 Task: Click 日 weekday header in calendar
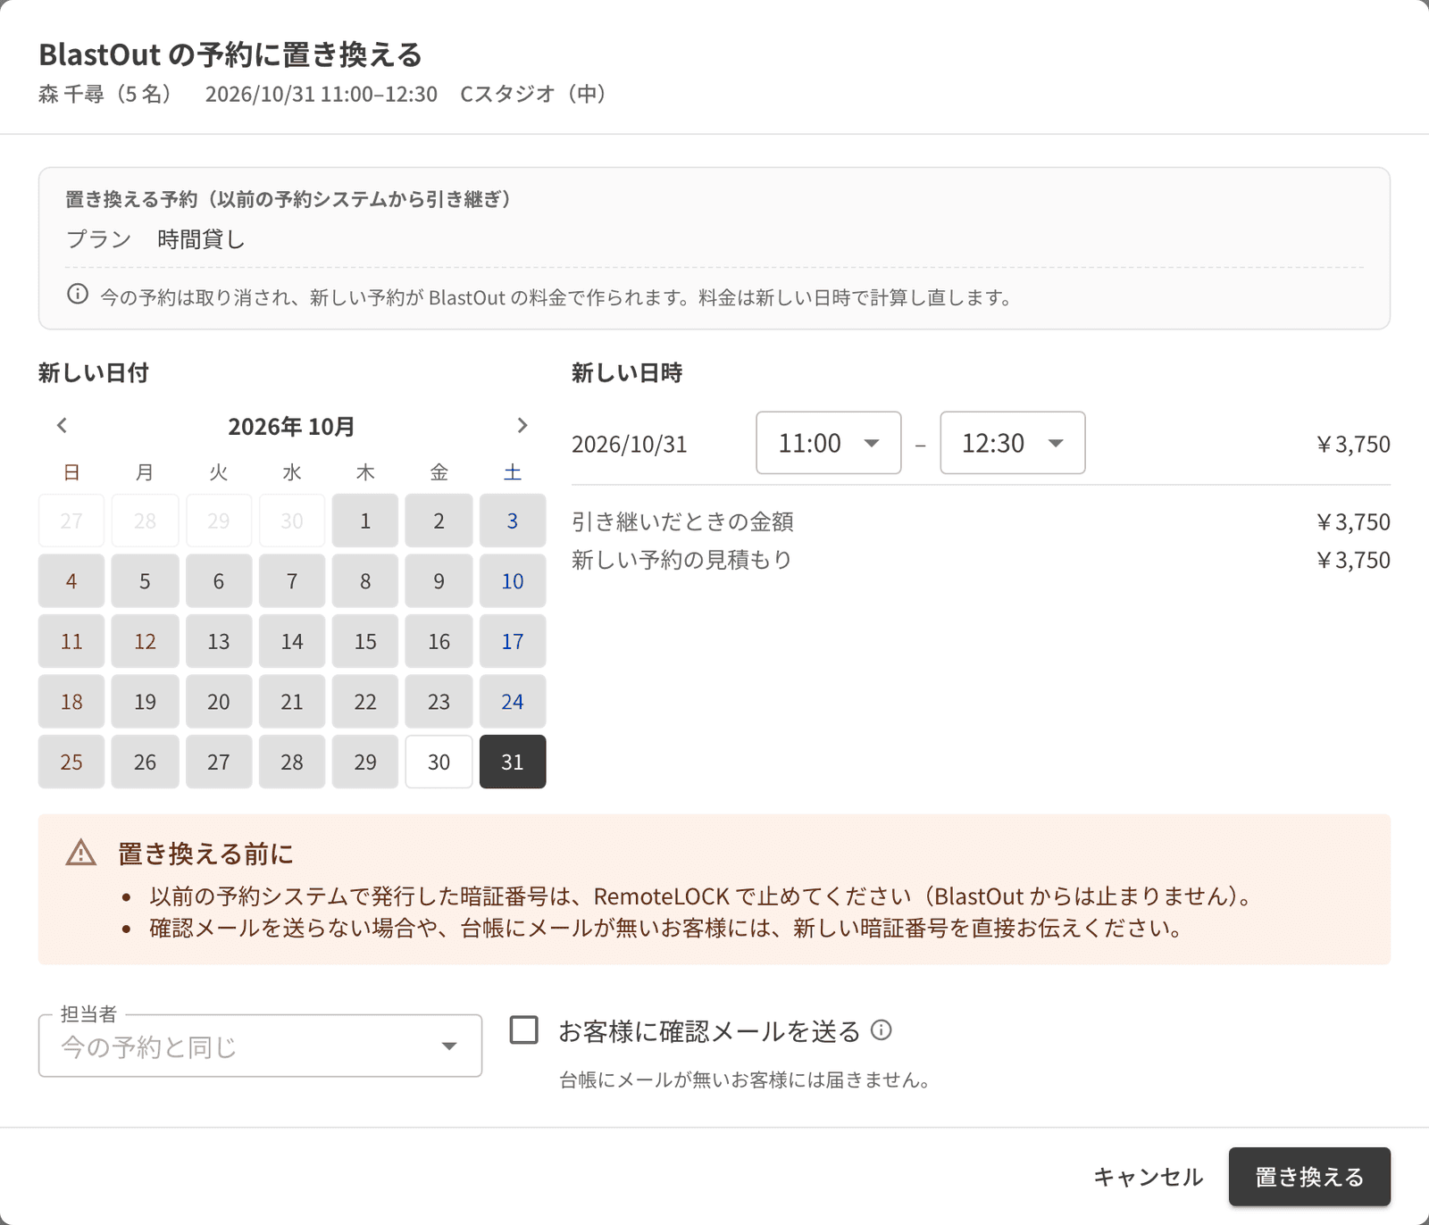[x=71, y=472]
